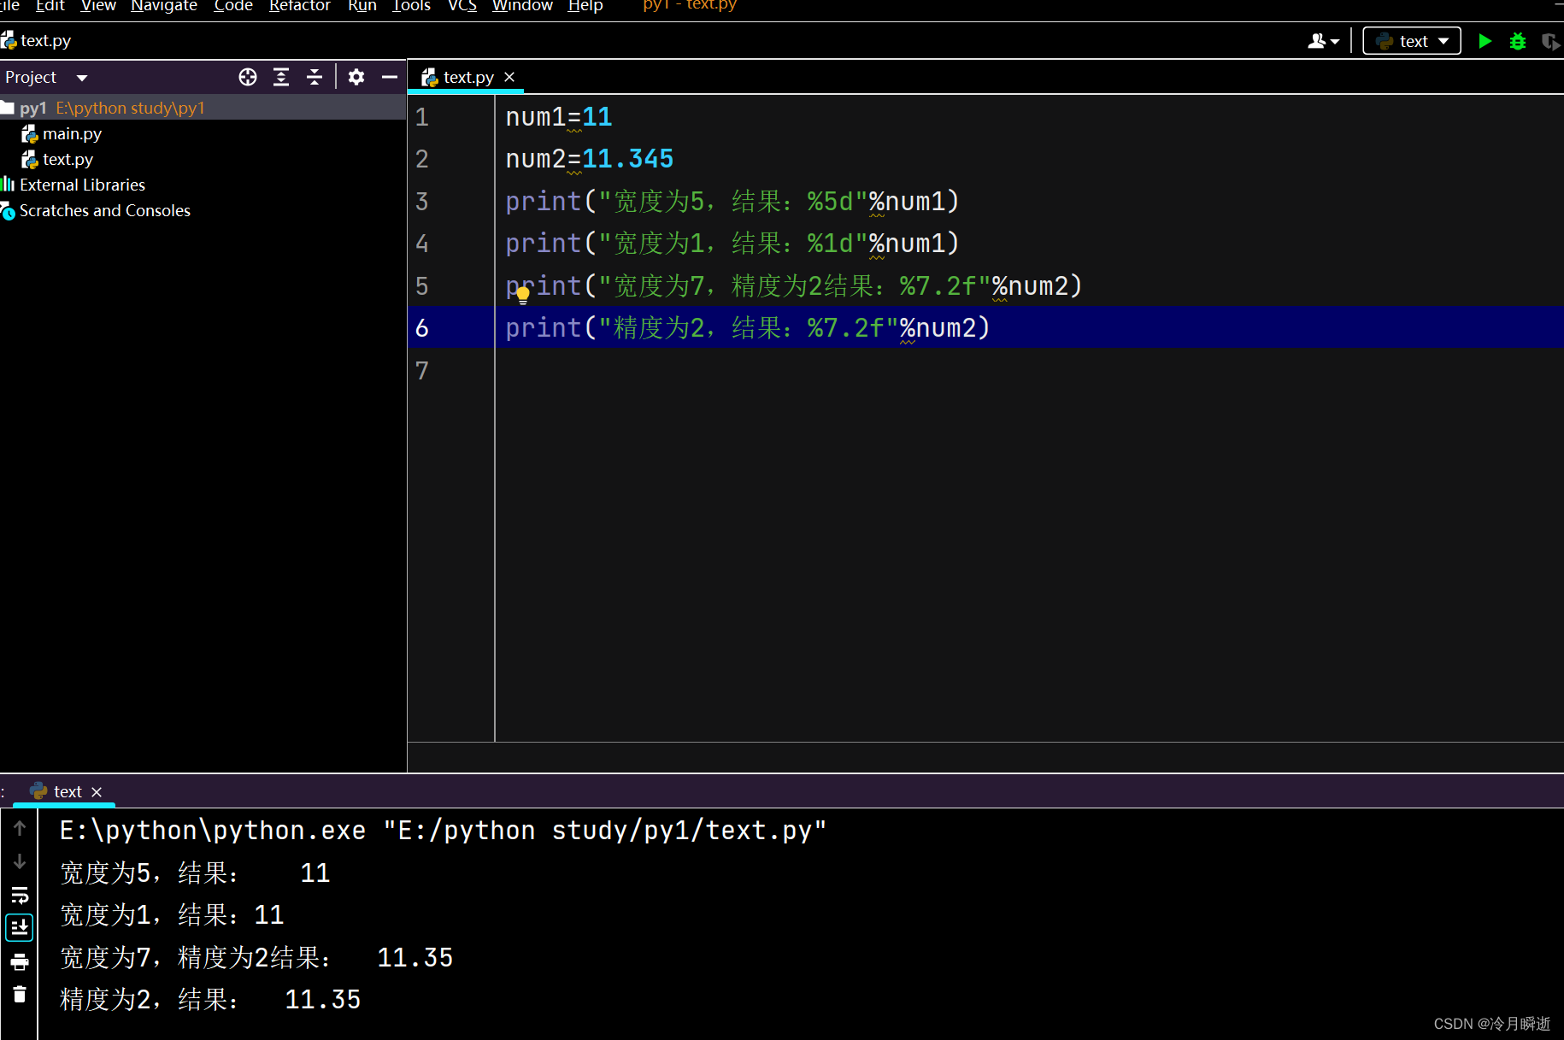The height and width of the screenshot is (1040, 1564).
Task: Print the console output
Action: [x=20, y=961]
